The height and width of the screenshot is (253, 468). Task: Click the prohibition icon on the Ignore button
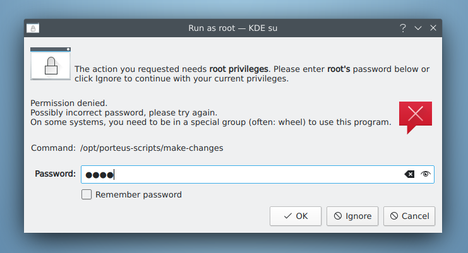coord(337,216)
